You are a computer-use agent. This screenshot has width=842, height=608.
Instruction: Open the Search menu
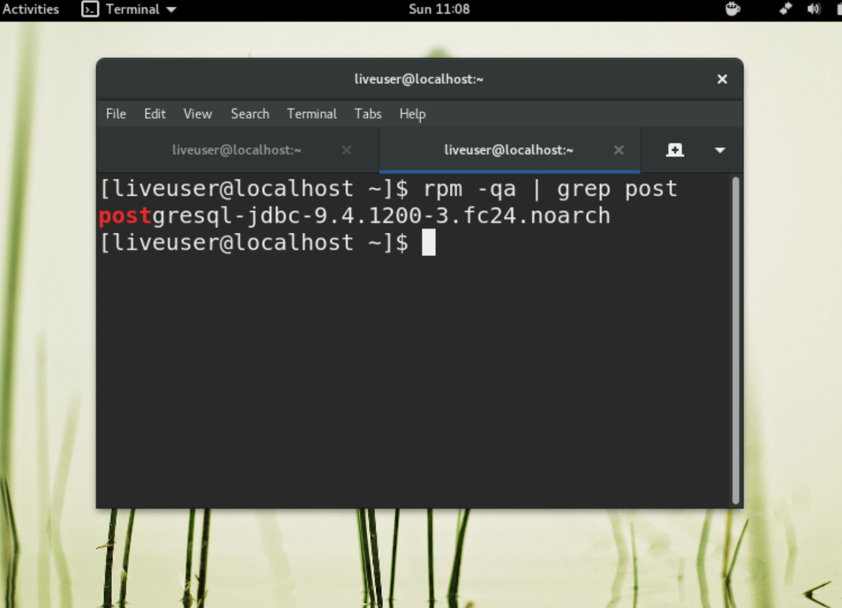point(249,114)
